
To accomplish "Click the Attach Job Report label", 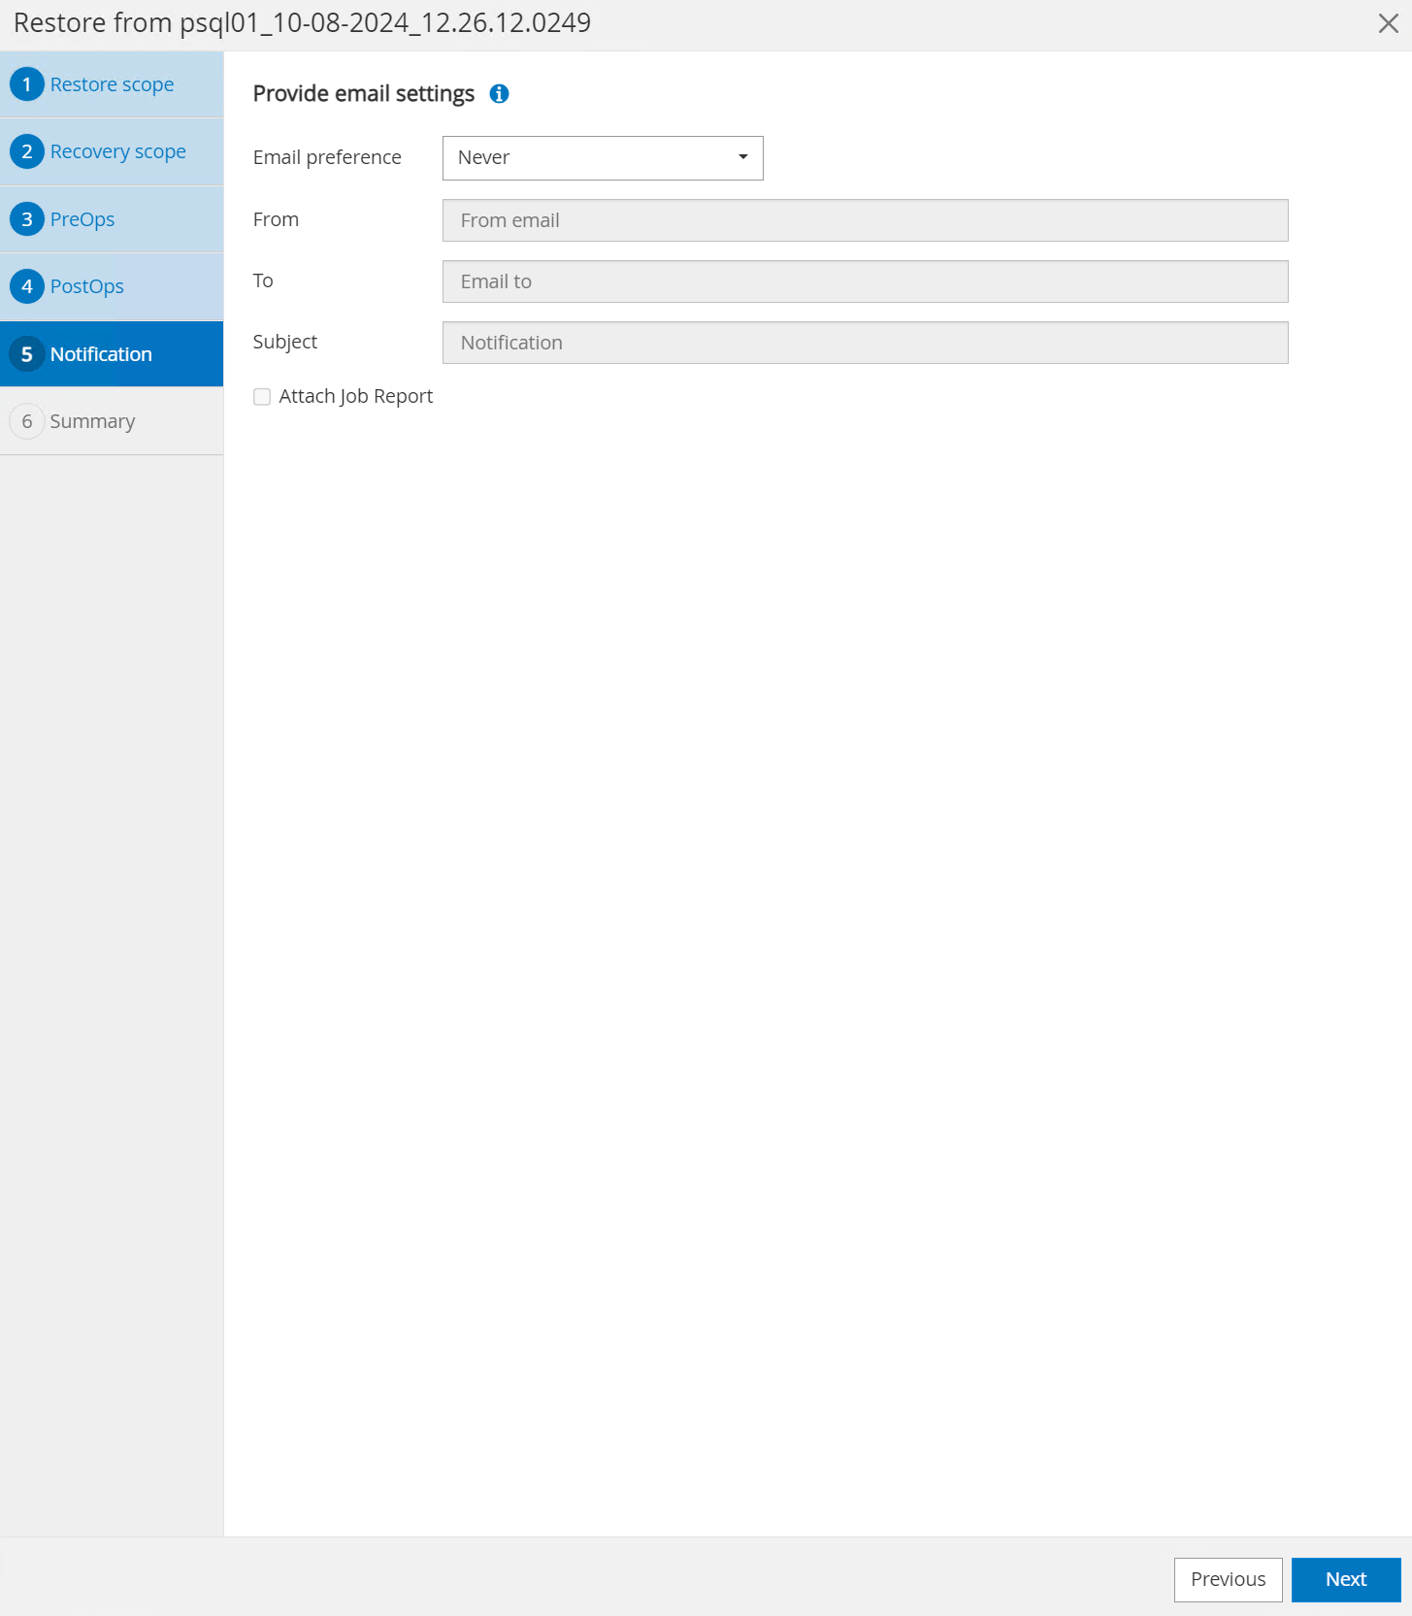I will [355, 396].
